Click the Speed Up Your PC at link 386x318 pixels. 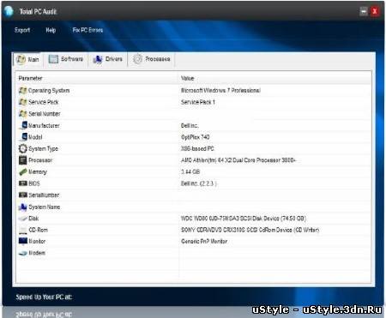click(44, 297)
